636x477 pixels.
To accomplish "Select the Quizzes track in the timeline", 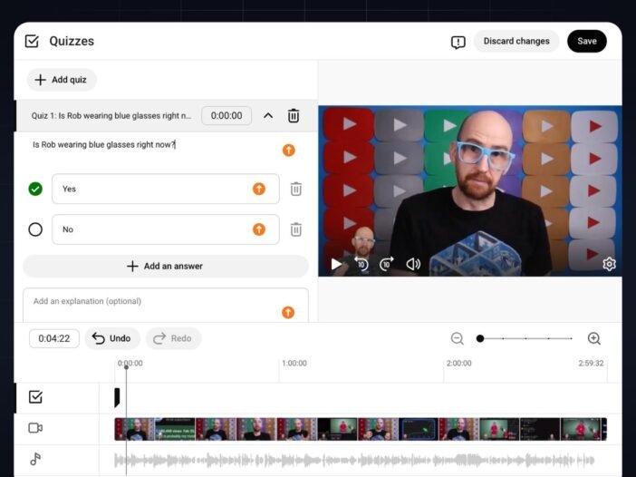I will click(35, 397).
